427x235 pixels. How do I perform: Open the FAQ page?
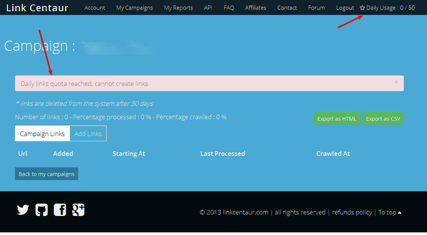[x=229, y=8]
